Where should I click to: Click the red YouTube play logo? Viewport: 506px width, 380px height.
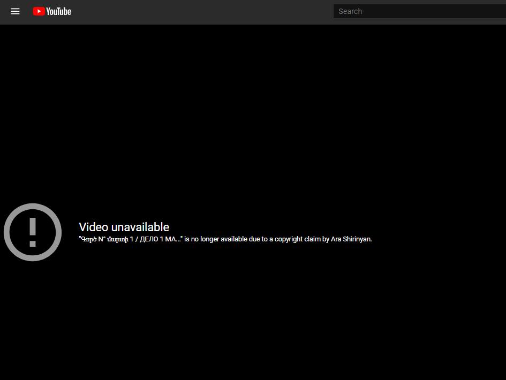39,11
